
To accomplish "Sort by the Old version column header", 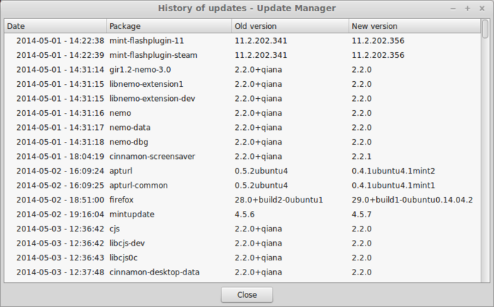I will click(289, 26).
